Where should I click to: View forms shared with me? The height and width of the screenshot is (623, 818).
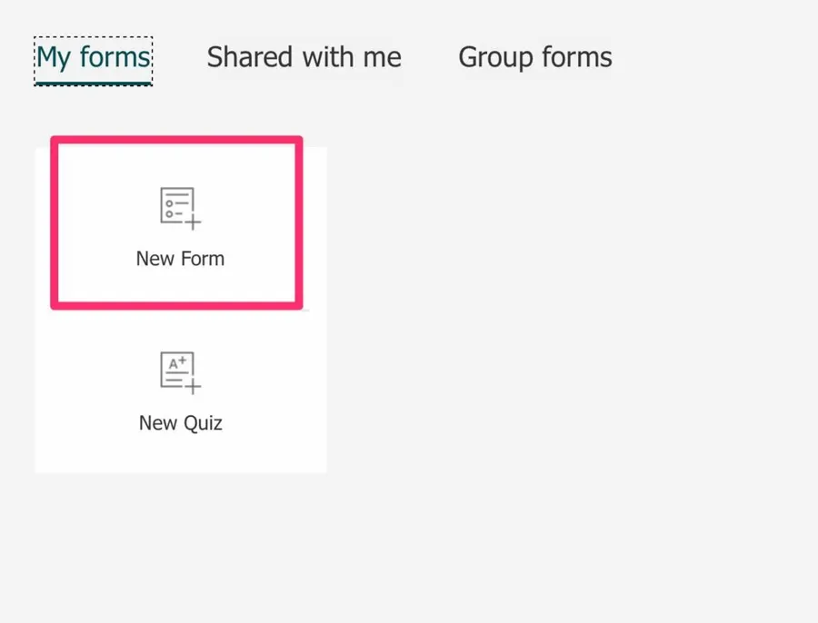304,57
